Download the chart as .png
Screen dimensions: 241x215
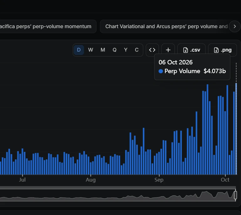223,50
